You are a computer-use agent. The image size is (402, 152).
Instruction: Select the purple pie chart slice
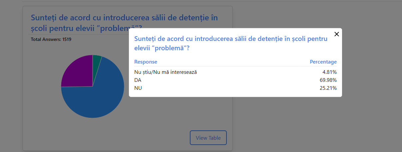[x=77, y=71]
